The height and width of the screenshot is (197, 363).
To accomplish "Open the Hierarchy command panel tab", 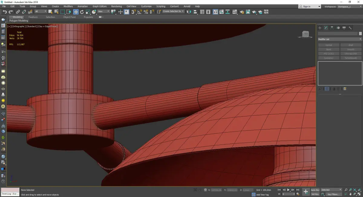I will tap(332, 28).
